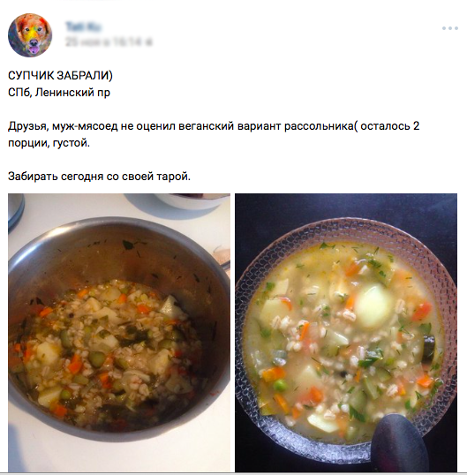The width and height of the screenshot is (467, 475).
Task: Click the word веганский in the post
Action: point(206,126)
